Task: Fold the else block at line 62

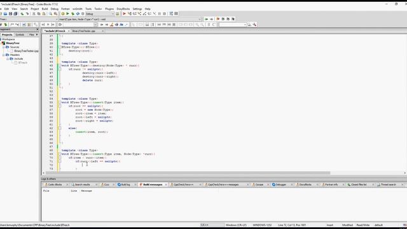Action: [60, 128]
